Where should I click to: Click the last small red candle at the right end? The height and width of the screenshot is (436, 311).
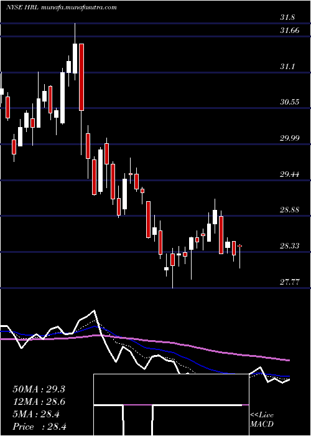point(240,246)
